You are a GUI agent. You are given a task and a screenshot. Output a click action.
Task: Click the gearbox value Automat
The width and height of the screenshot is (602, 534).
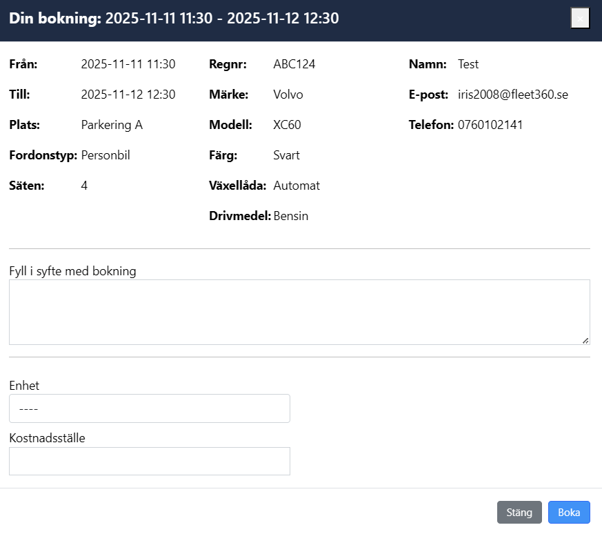click(x=297, y=185)
